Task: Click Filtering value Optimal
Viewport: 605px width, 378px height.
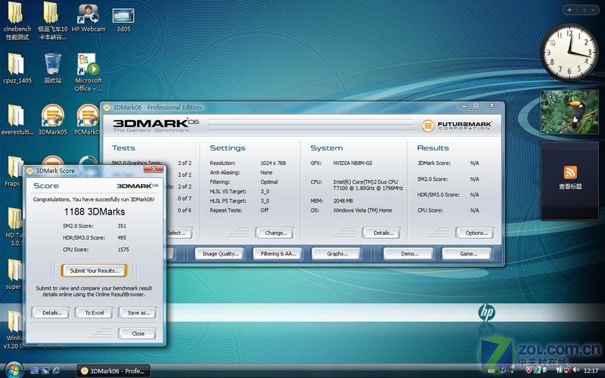Action: 269,182
